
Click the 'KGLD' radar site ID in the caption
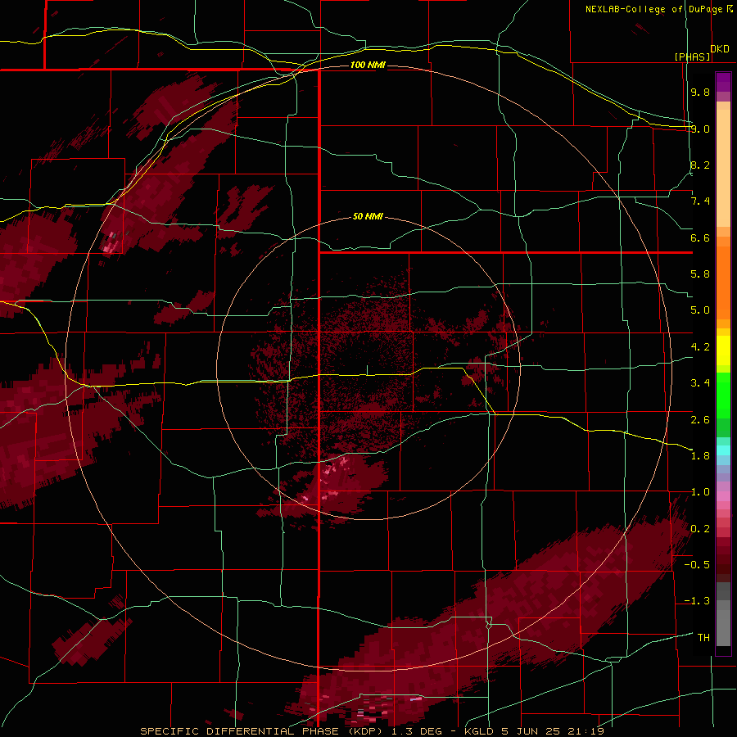point(478,731)
